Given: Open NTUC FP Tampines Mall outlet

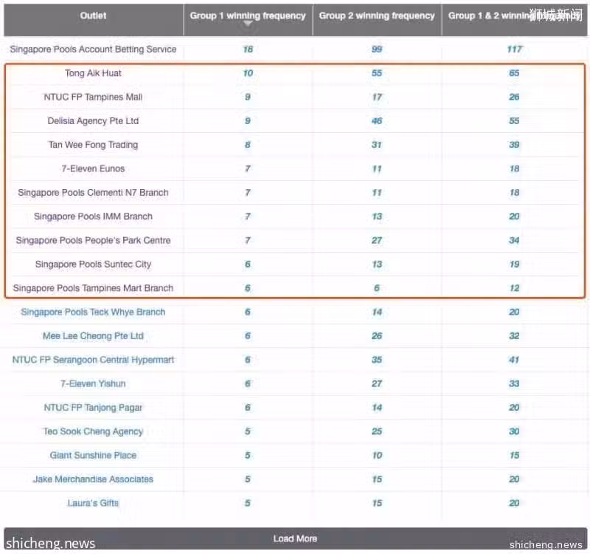Looking at the screenshot, I should pyautogui.click(x=94, y=98).
